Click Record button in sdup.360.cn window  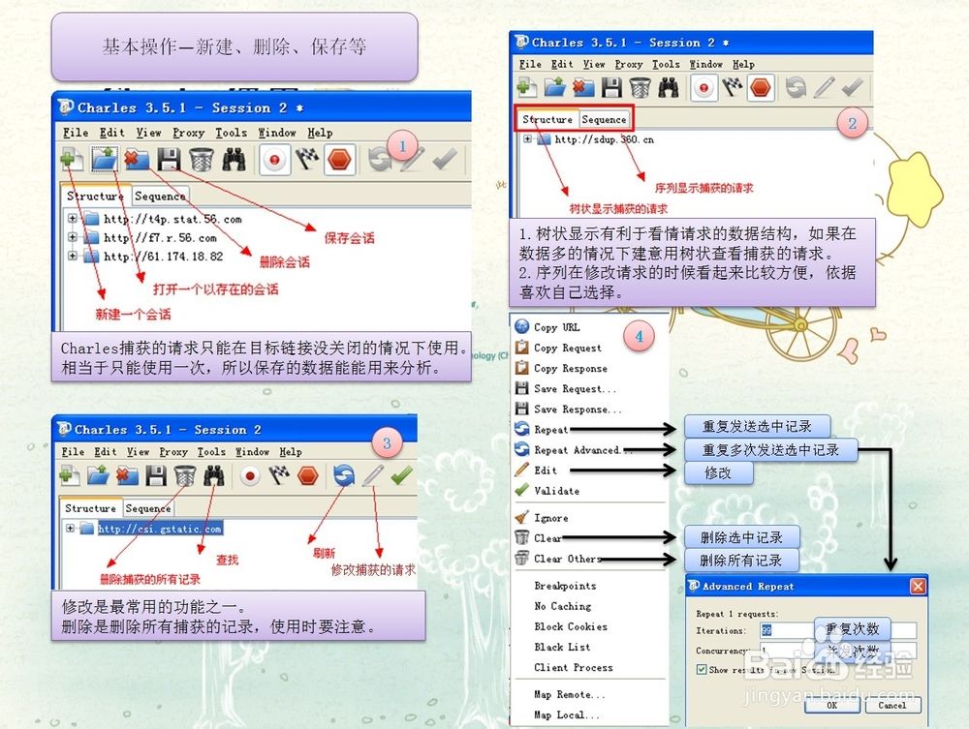pyautogui.click(x=703, y=88)
